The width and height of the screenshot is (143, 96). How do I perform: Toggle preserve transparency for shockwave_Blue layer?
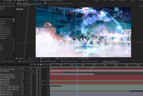[28, 91]
